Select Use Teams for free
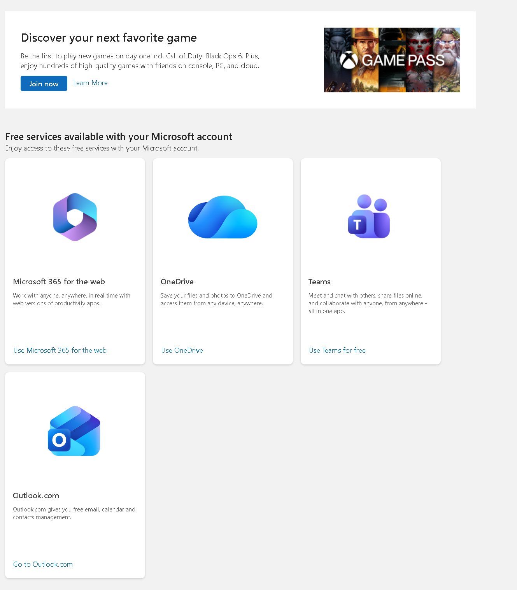 337,350
